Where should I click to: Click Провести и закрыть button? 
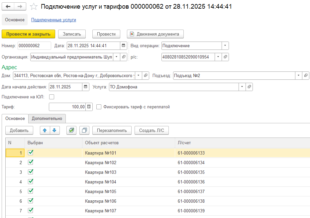tap(28, 34)
